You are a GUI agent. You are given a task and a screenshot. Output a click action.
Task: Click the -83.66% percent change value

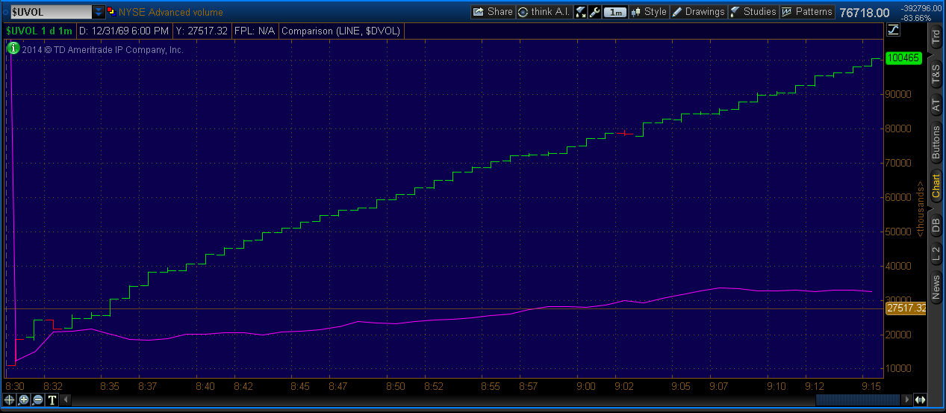click(916, 18)
